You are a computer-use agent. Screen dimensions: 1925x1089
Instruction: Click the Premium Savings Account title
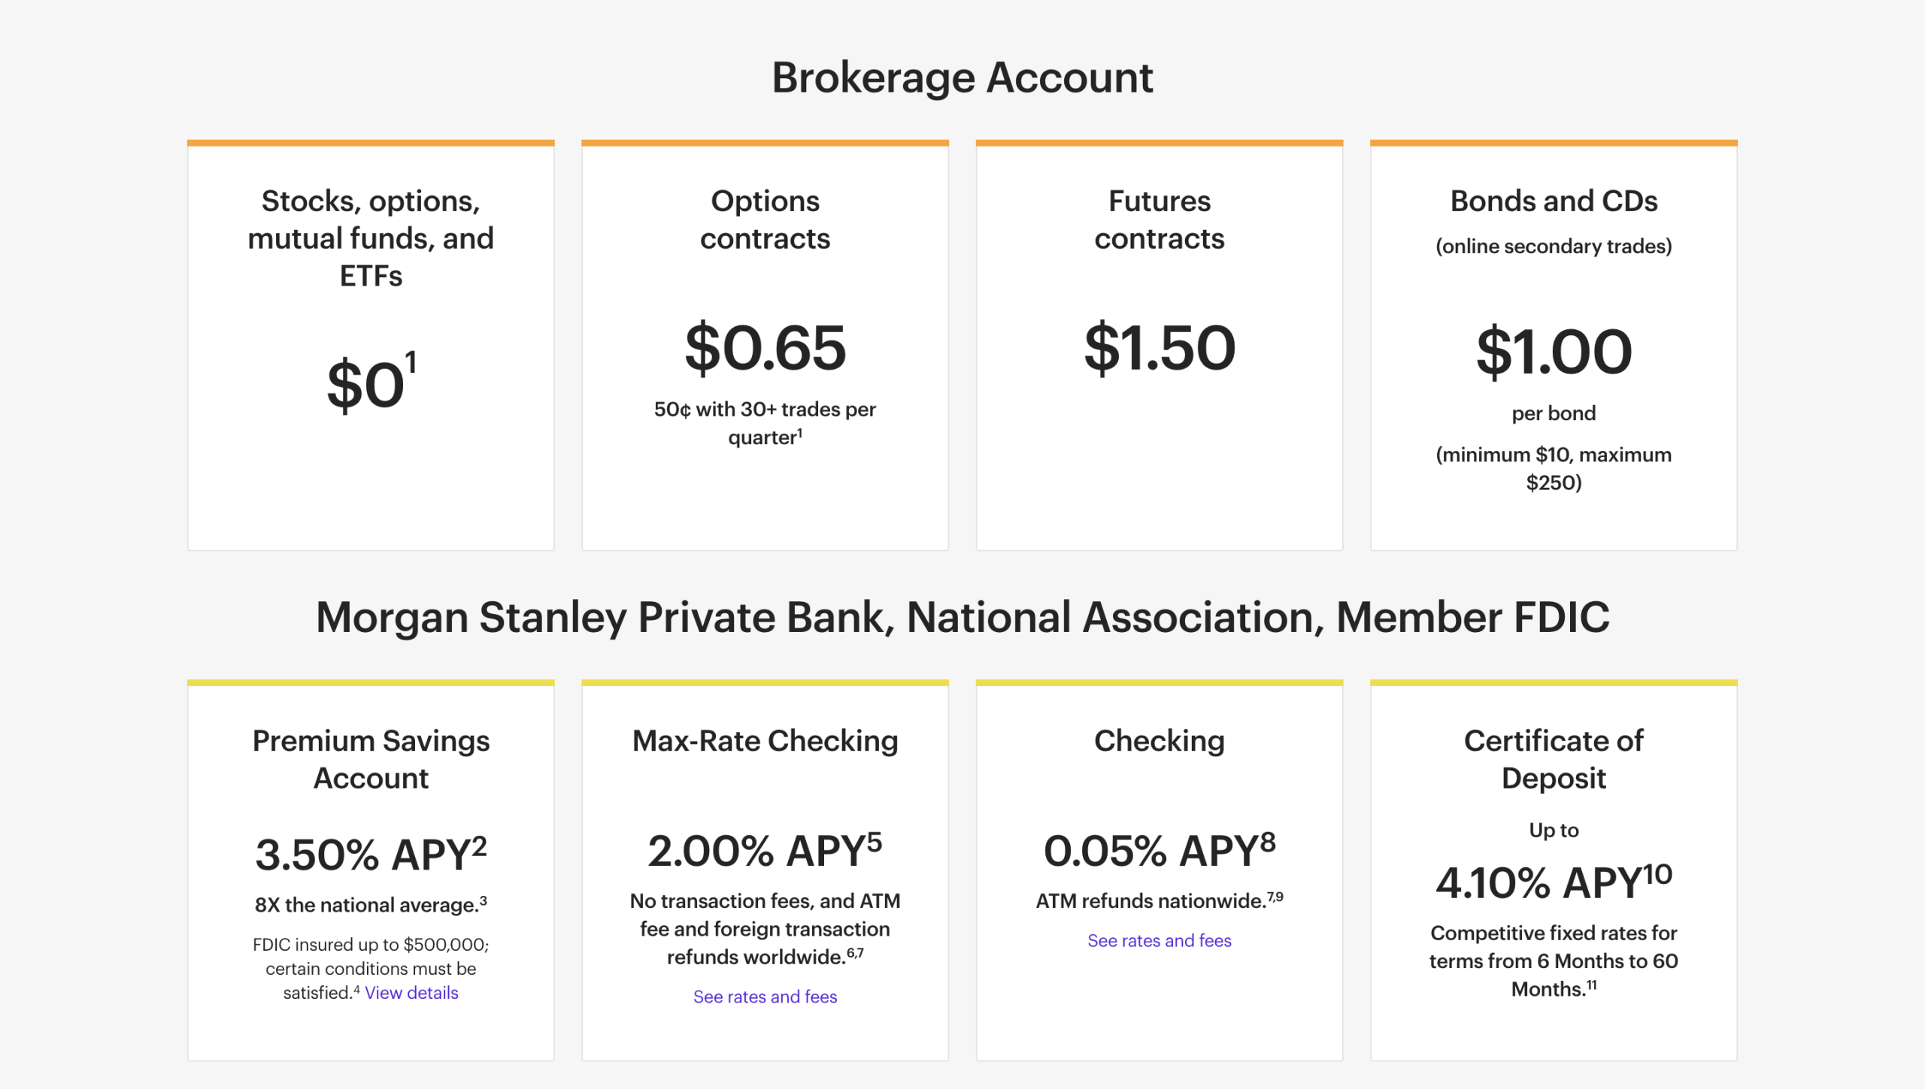click(371, 759)
